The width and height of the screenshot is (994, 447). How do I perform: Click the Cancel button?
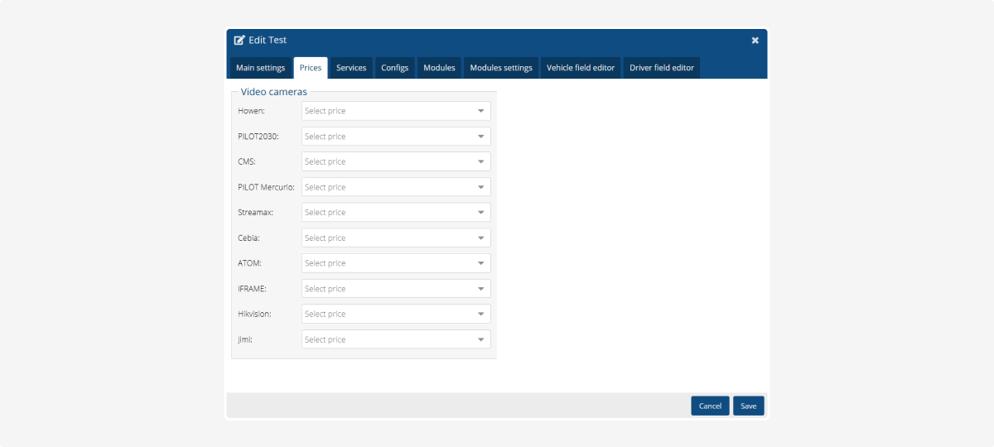click(x=710, y=406)
